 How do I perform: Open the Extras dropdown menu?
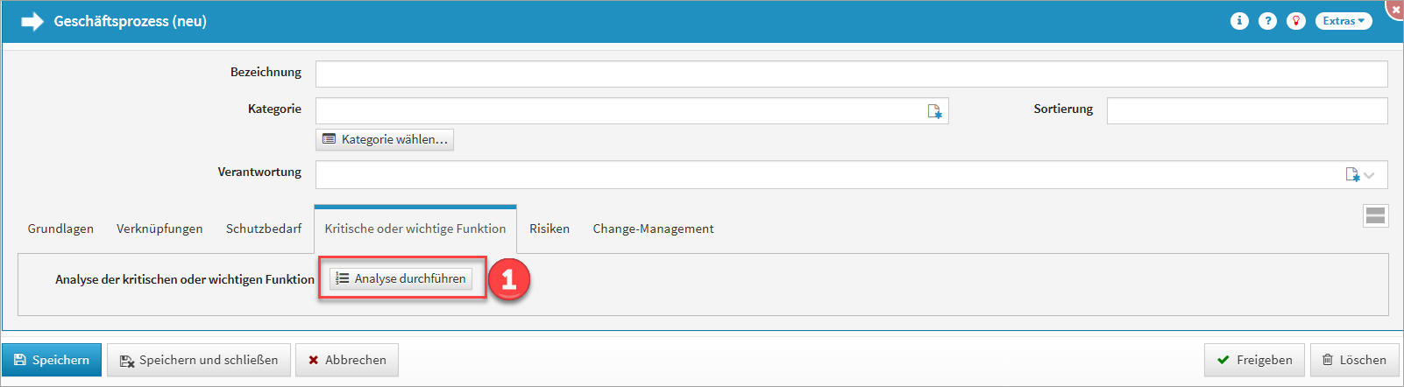(x=1343, y=21)
